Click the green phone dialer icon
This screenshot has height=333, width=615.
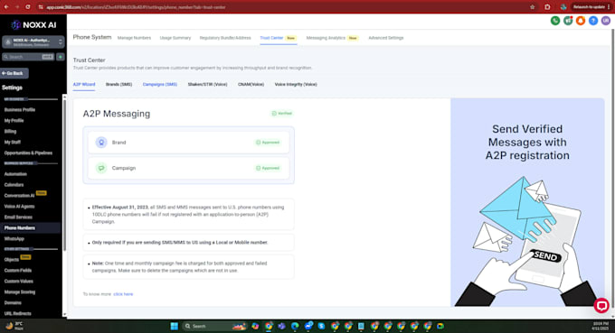pos(555,21)
